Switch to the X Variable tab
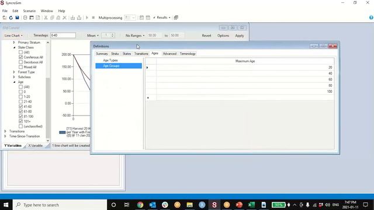 click(x=35, y=145)
